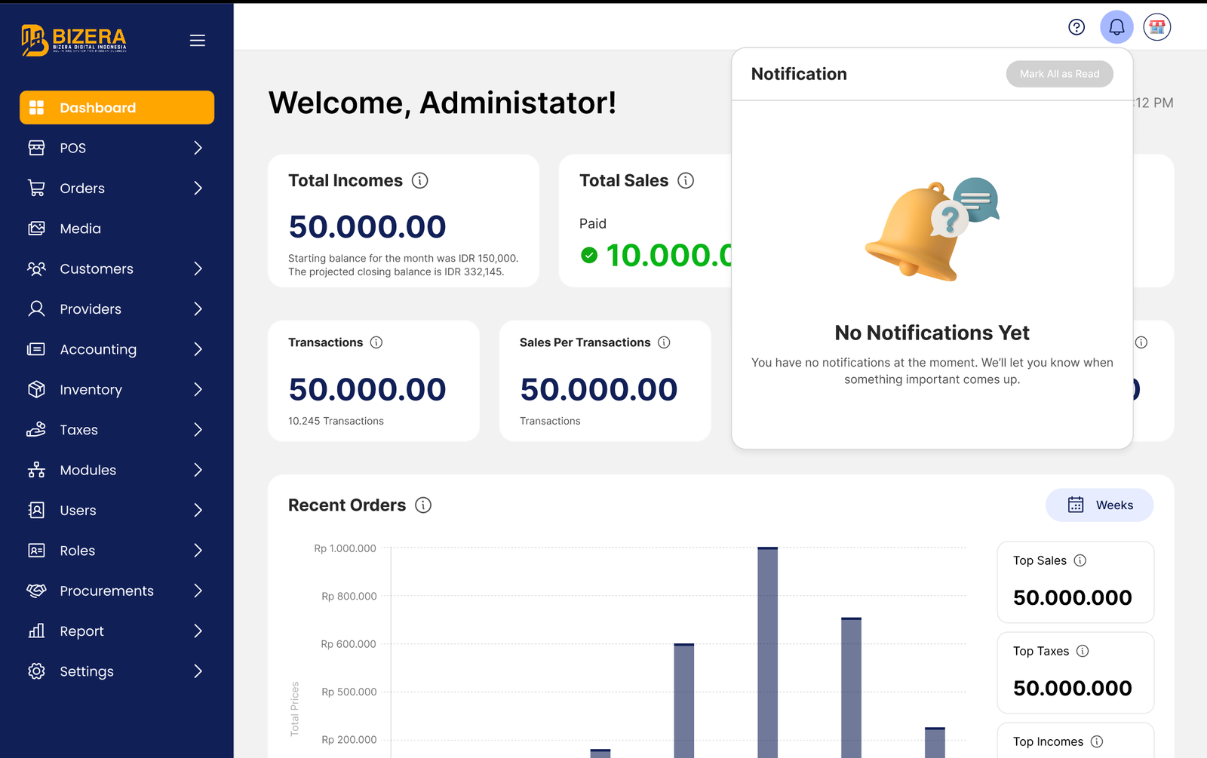Expand the Providers submenu chevron
Image resolution: width=1207 pixels, height=758 pixels.
click(198, 308)
